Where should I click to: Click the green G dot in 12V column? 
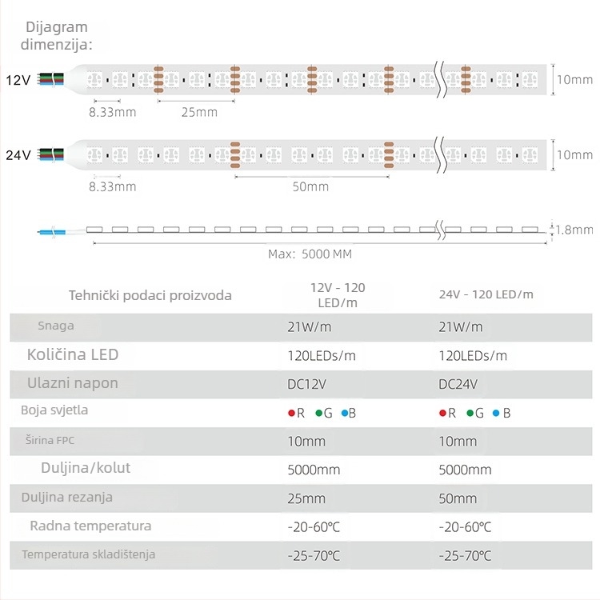point(318,414)
